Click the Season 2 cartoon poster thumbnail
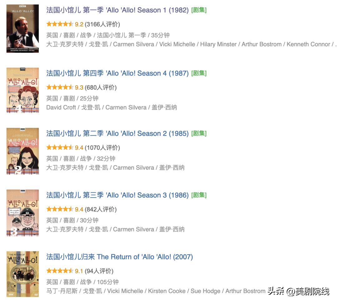Image resolution: width=337 pixels, height=303 pixels. 22,151
